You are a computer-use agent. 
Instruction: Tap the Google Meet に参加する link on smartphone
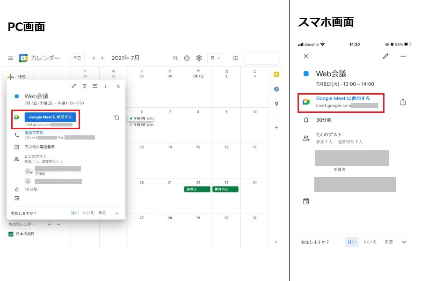[343, 98]
